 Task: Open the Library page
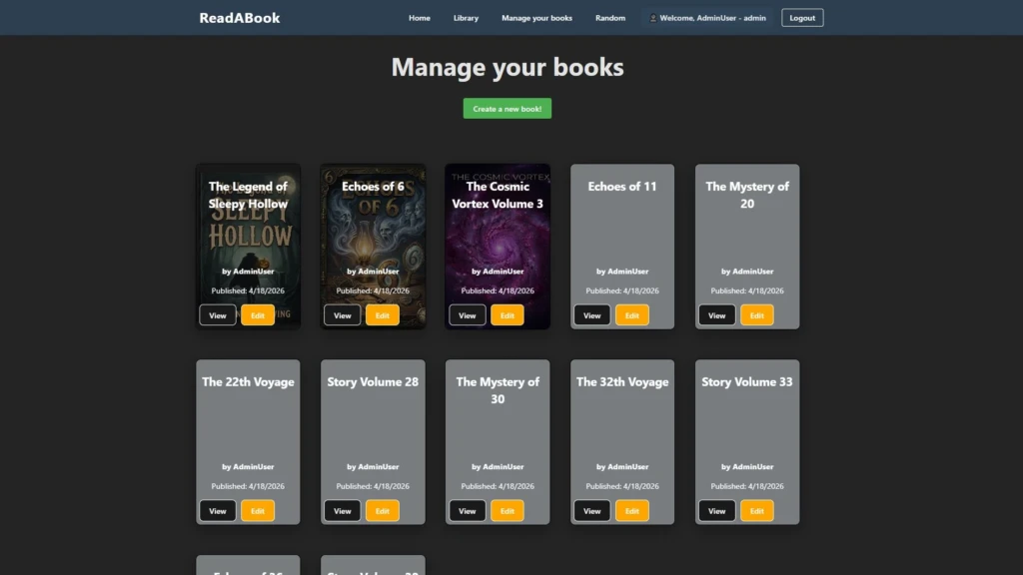tap(466, 17)
